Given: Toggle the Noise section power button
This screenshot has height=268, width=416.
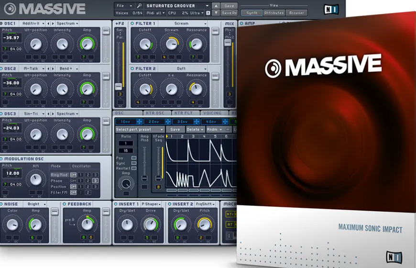Looking at the screenshot, I should 1,204.
